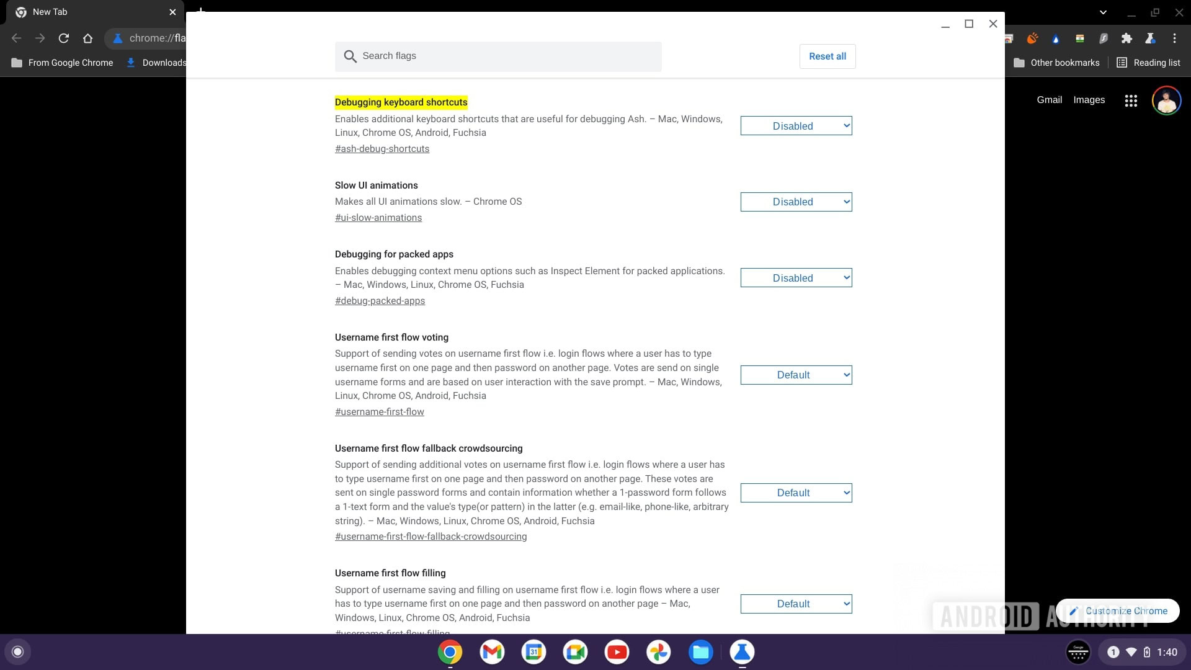Screen dimensions: 1191x670
Task: Change Username first flow voting setting
Action: [x=796, y=375]
